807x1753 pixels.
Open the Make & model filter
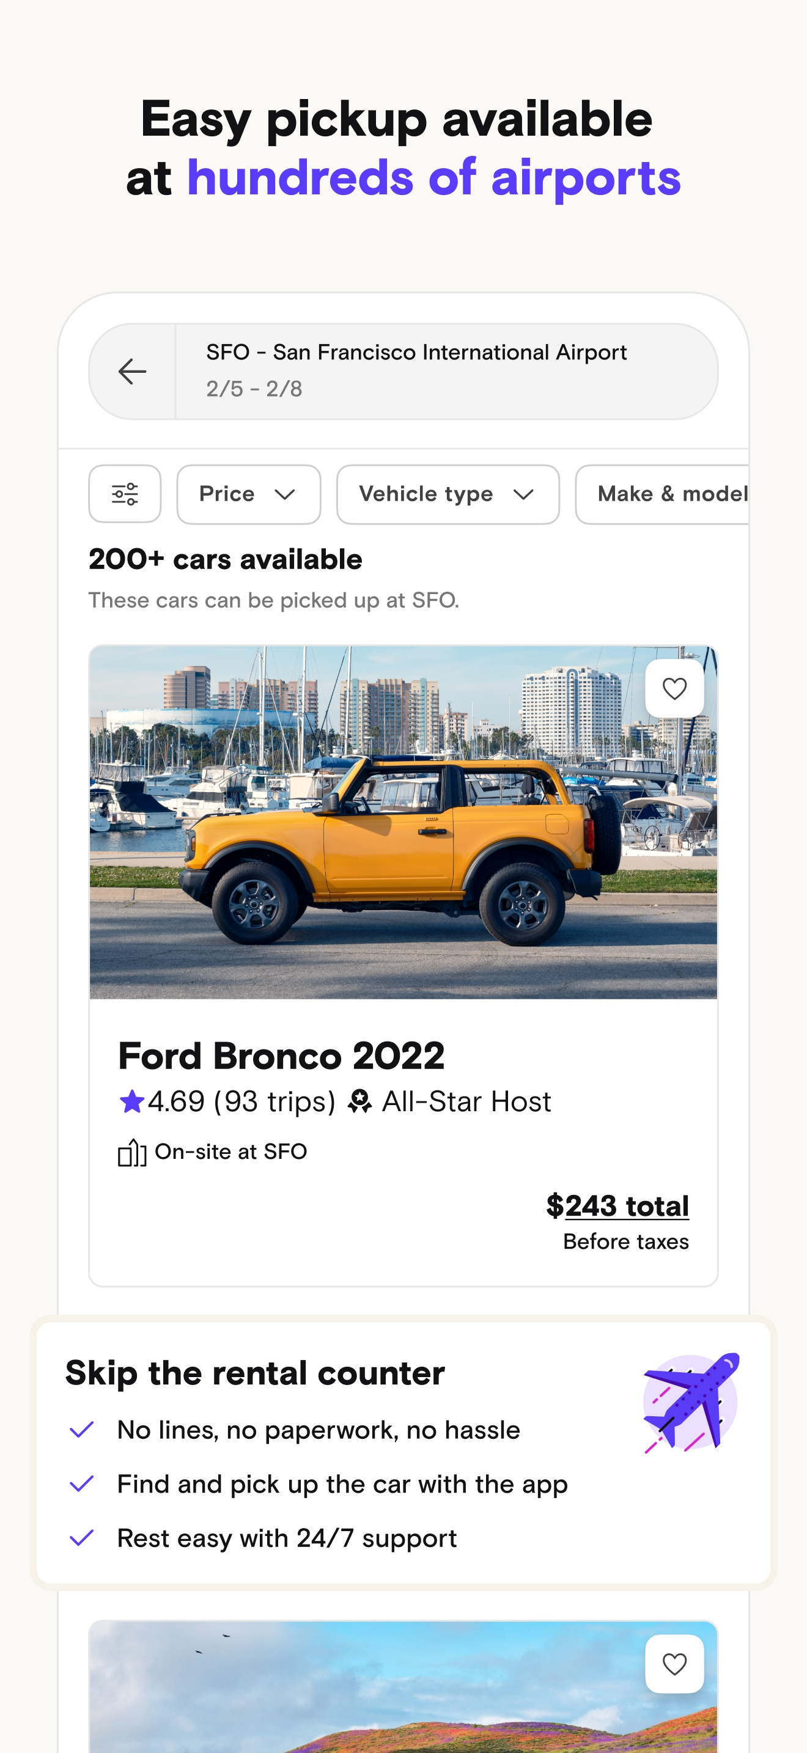click(x=663, y=494)
